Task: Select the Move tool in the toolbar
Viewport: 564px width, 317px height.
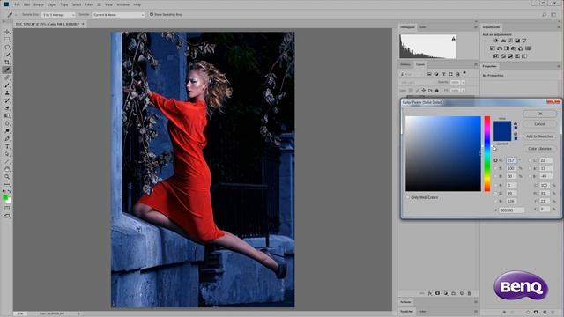Action: (x=7, y=32)
